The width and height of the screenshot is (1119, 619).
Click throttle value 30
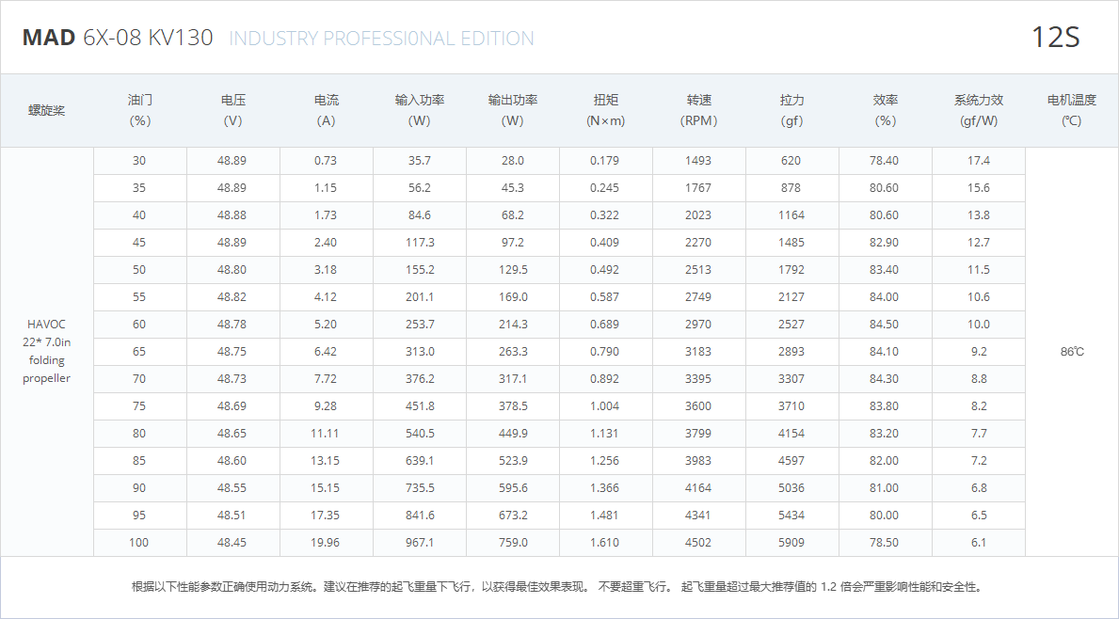[139, 161]
